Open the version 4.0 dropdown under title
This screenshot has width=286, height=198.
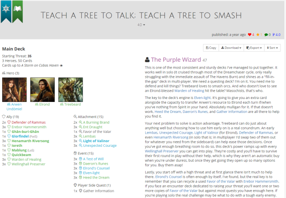[x=141, y=25]
